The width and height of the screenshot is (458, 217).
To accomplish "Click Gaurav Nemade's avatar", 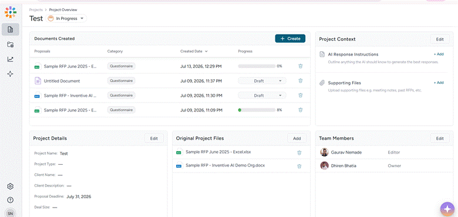I will coord(324,152).
